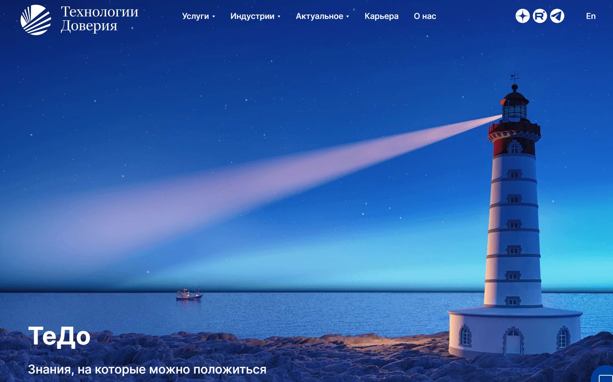Open the Карьера menu item
Image resolution: width=613 pixels, height=382 pixels.
coord(381,16)
